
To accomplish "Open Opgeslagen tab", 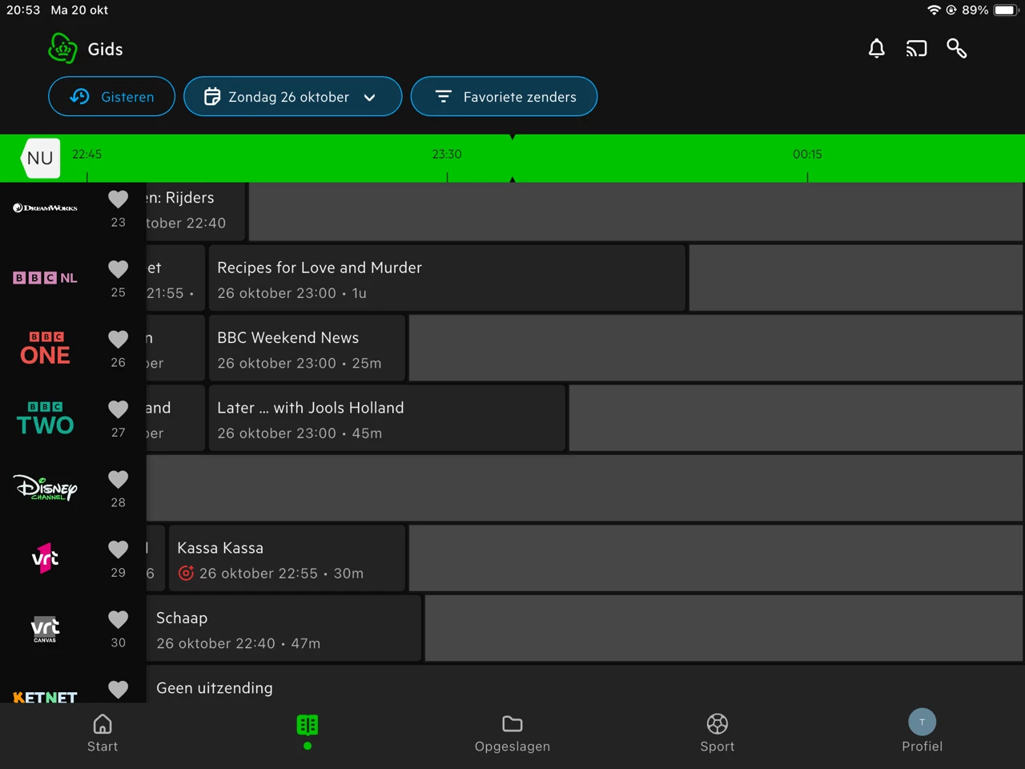I will click(512, 733).
